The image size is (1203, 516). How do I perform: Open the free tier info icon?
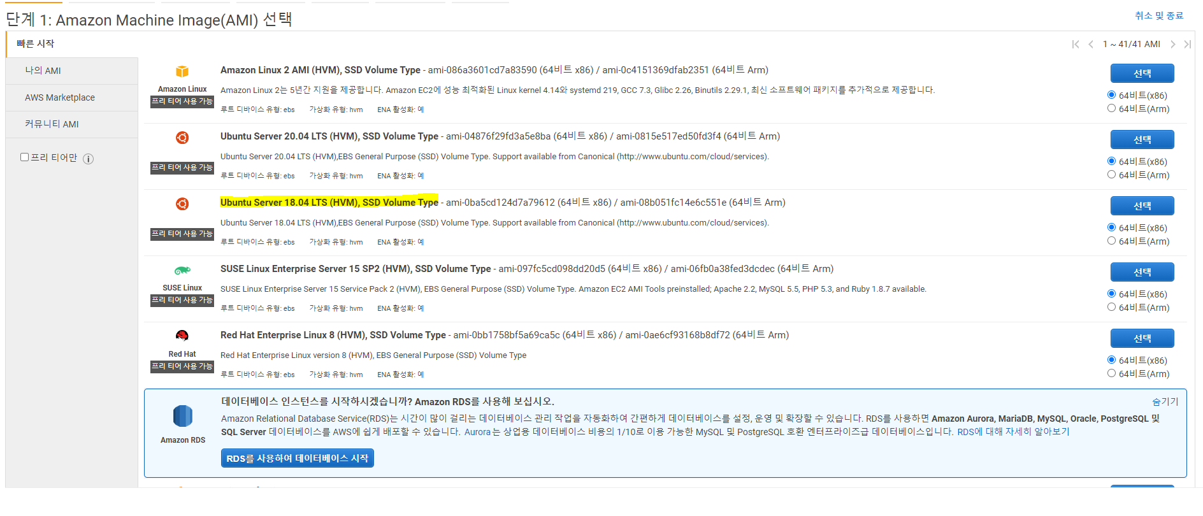tap(89, 159)
